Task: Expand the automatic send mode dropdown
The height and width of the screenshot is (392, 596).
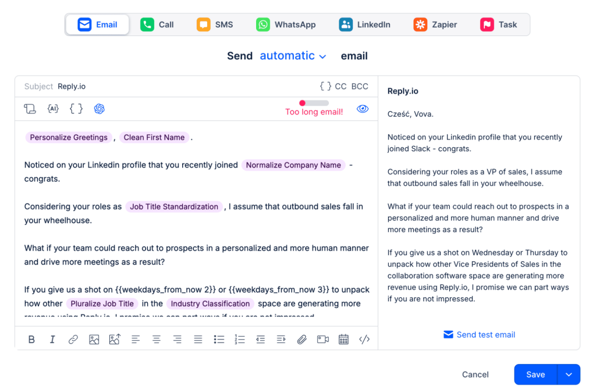Action: [x=293, y=56]
